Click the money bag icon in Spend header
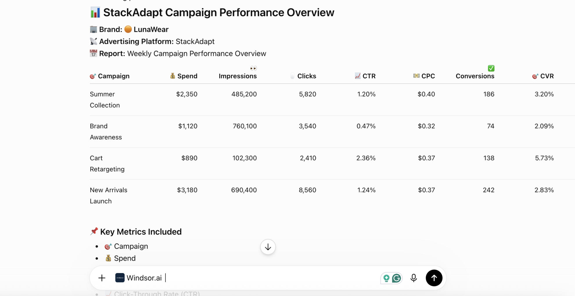This screenshot has height=296, width=575. click(172, 76)
